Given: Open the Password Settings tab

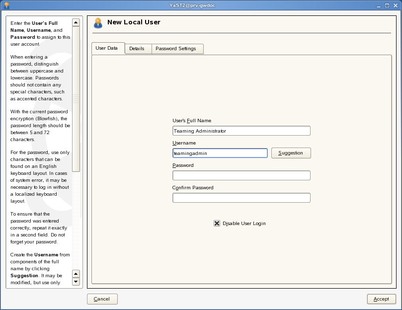Looking at the screenshot, I should (x=178, y=49).
